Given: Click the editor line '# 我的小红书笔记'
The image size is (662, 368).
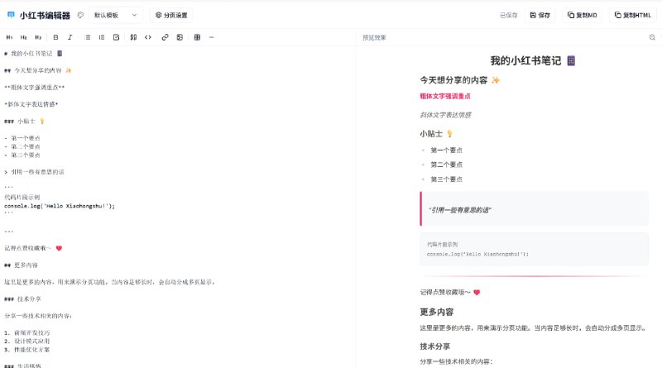Looking at the screenshot, I should coord(33,54).
